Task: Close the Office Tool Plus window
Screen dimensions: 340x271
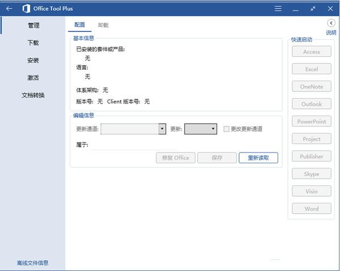Action: coord(330,9)
